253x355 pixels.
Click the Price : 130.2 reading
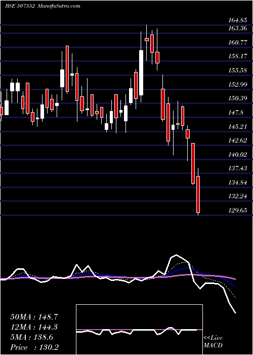(x=34, y=347)
